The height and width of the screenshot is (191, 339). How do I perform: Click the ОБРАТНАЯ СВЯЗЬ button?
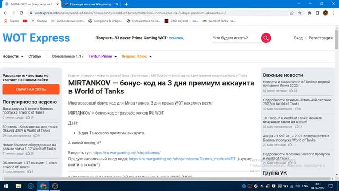point(31,90)
